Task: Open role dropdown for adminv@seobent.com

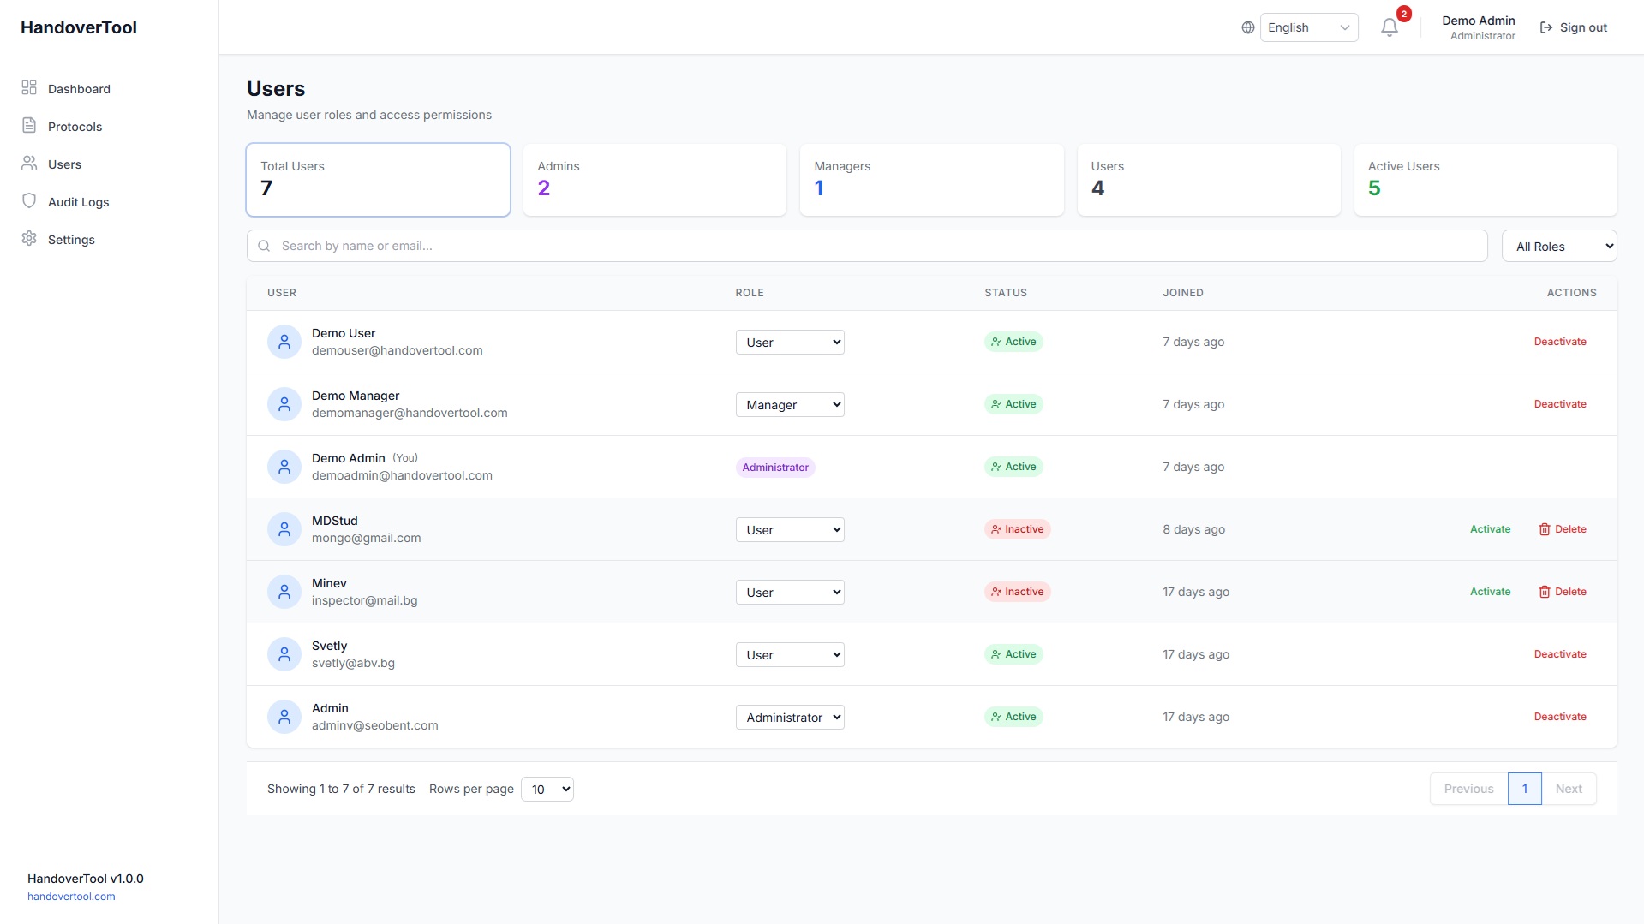Action: tap(790, 717)
